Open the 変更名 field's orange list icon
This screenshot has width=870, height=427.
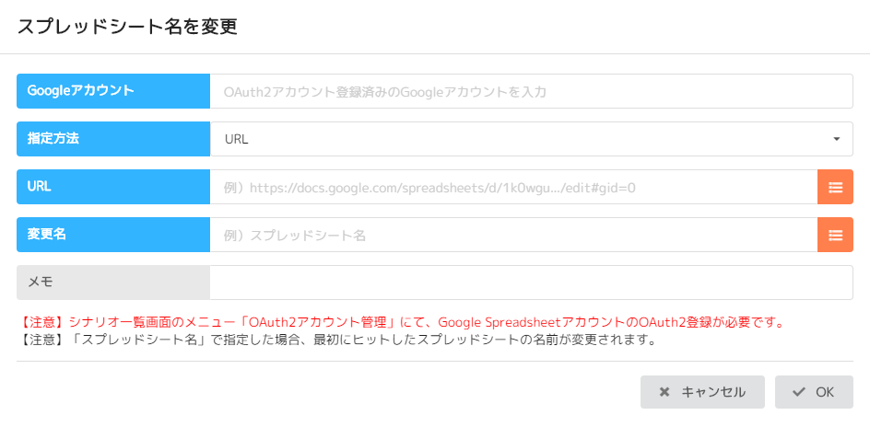point(835,235)
